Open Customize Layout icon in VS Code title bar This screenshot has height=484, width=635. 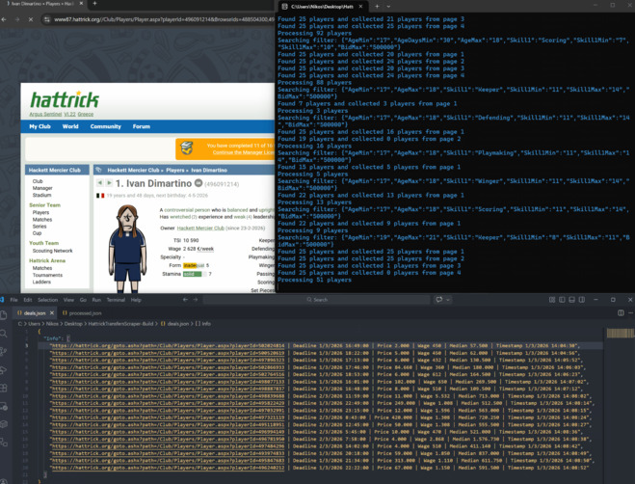552,300
